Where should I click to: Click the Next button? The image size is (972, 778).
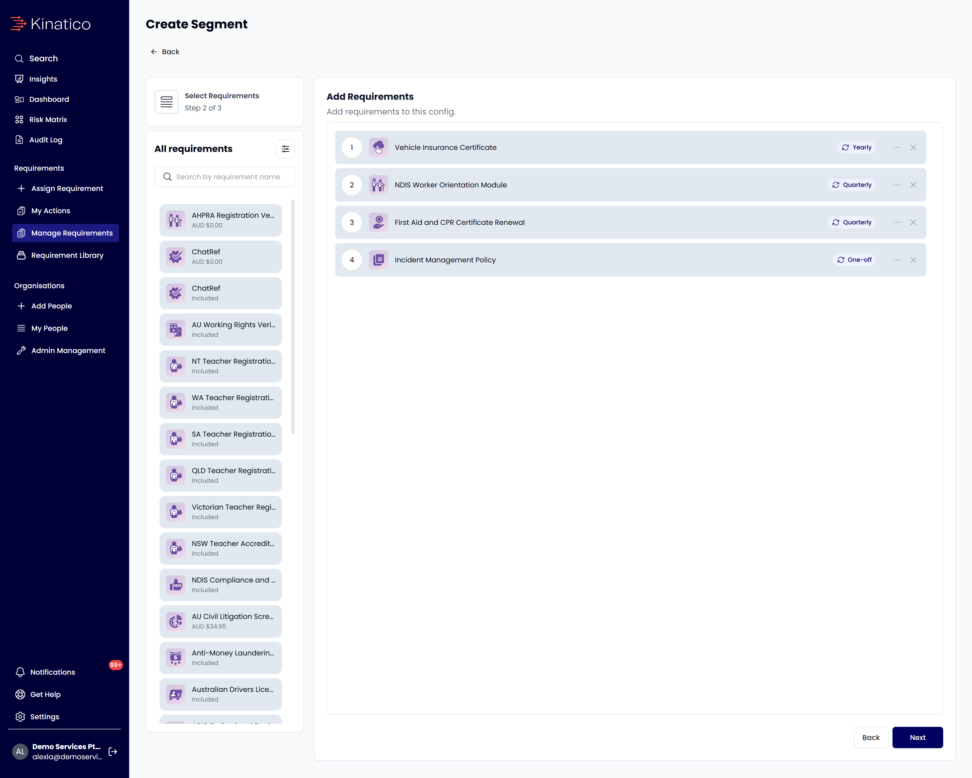(x=917, y=737)
